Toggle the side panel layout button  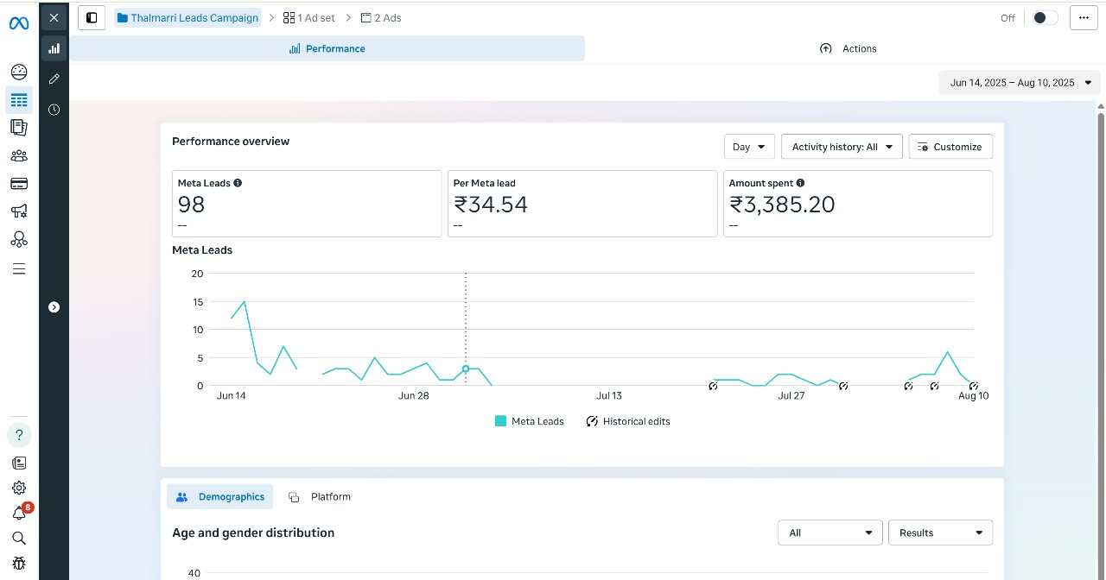92,17
